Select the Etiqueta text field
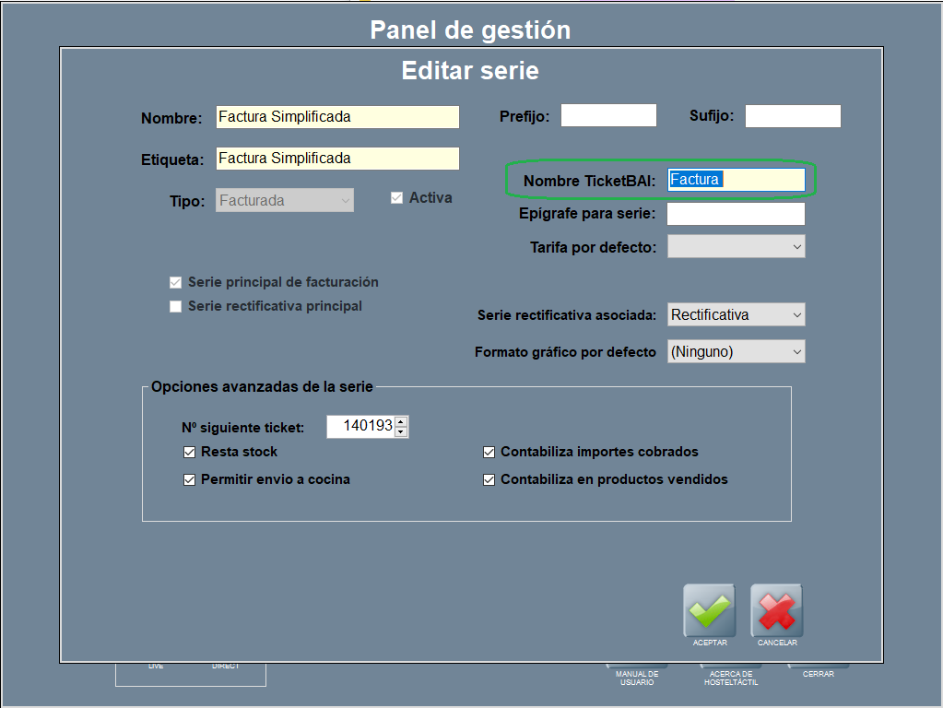The image size is (943, 708). coord(336,159)
